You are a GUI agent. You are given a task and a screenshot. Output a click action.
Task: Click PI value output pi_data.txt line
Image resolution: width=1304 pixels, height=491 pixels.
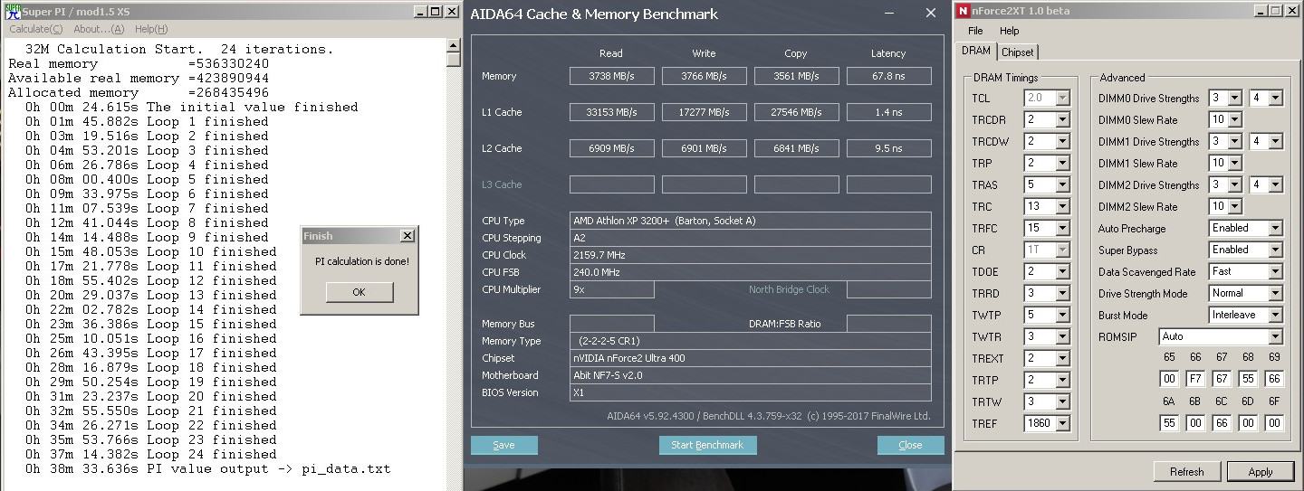point(208,468)
